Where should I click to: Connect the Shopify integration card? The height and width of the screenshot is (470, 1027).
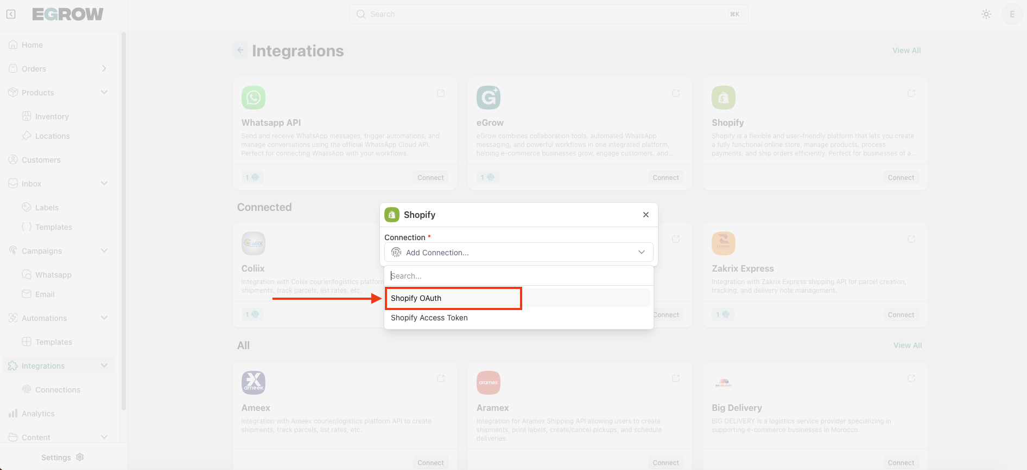901,177
